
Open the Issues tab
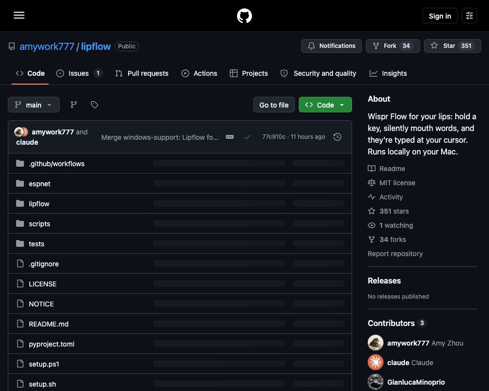point(79,73)
